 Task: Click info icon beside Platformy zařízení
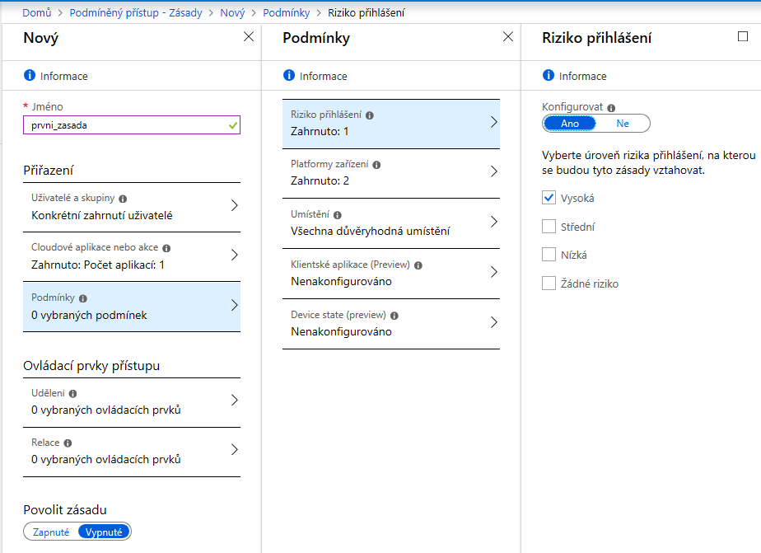pos(376,165)
